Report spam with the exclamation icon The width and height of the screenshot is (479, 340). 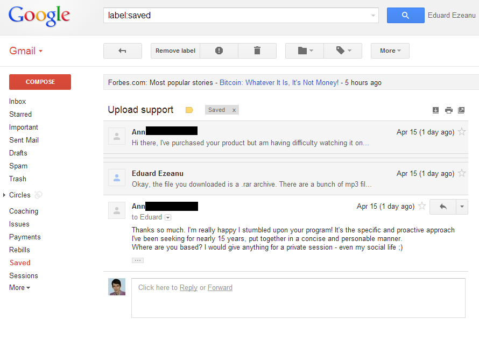coord(219,51)
